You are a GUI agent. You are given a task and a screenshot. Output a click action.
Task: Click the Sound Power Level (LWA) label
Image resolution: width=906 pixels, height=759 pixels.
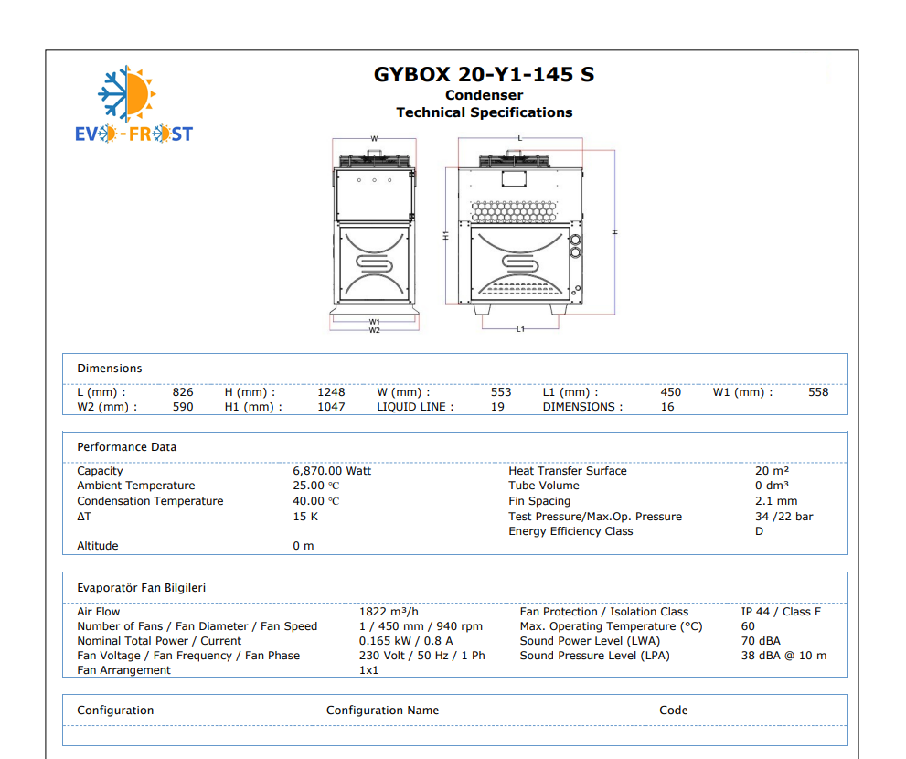pos(590,641)
